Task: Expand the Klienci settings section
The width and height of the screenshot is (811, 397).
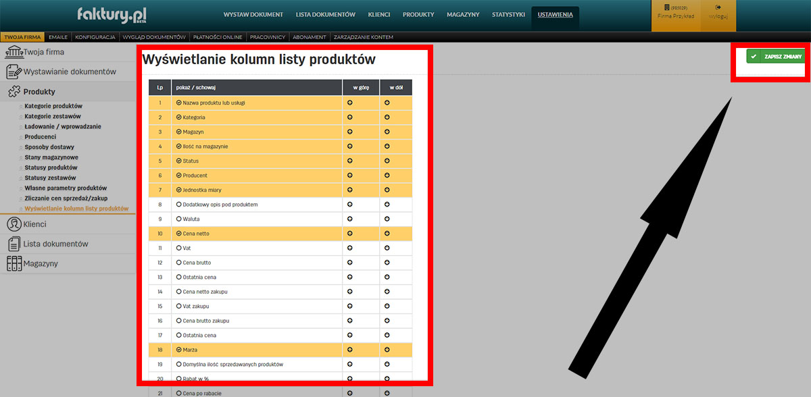Action: (34, 224)
